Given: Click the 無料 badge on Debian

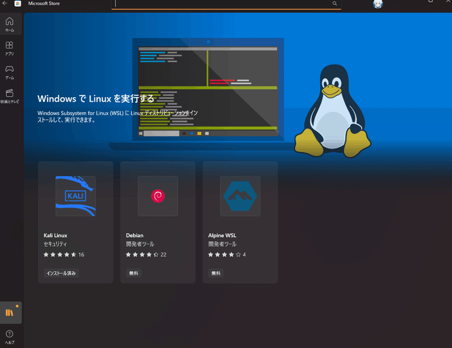Looking at the screenshot, I should pos(133,273).
